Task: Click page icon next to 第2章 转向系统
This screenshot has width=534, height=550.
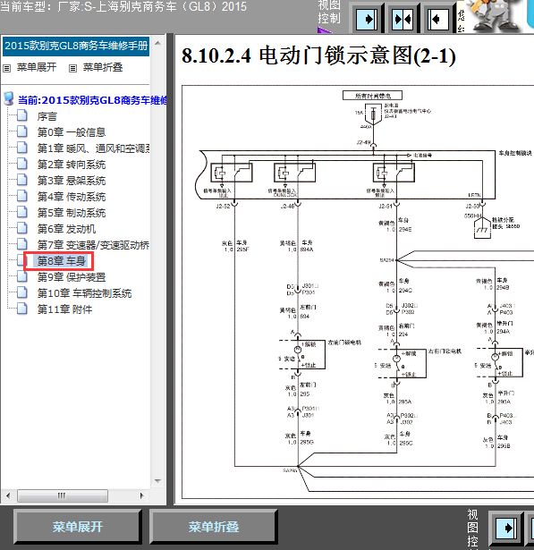Action: coord(22,164)
